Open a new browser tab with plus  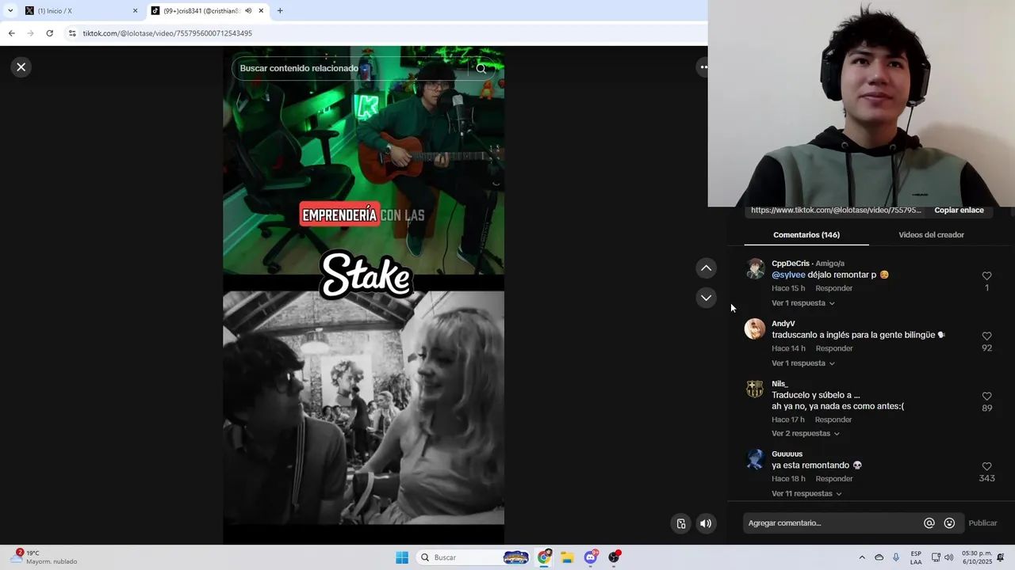coord(280,11)
